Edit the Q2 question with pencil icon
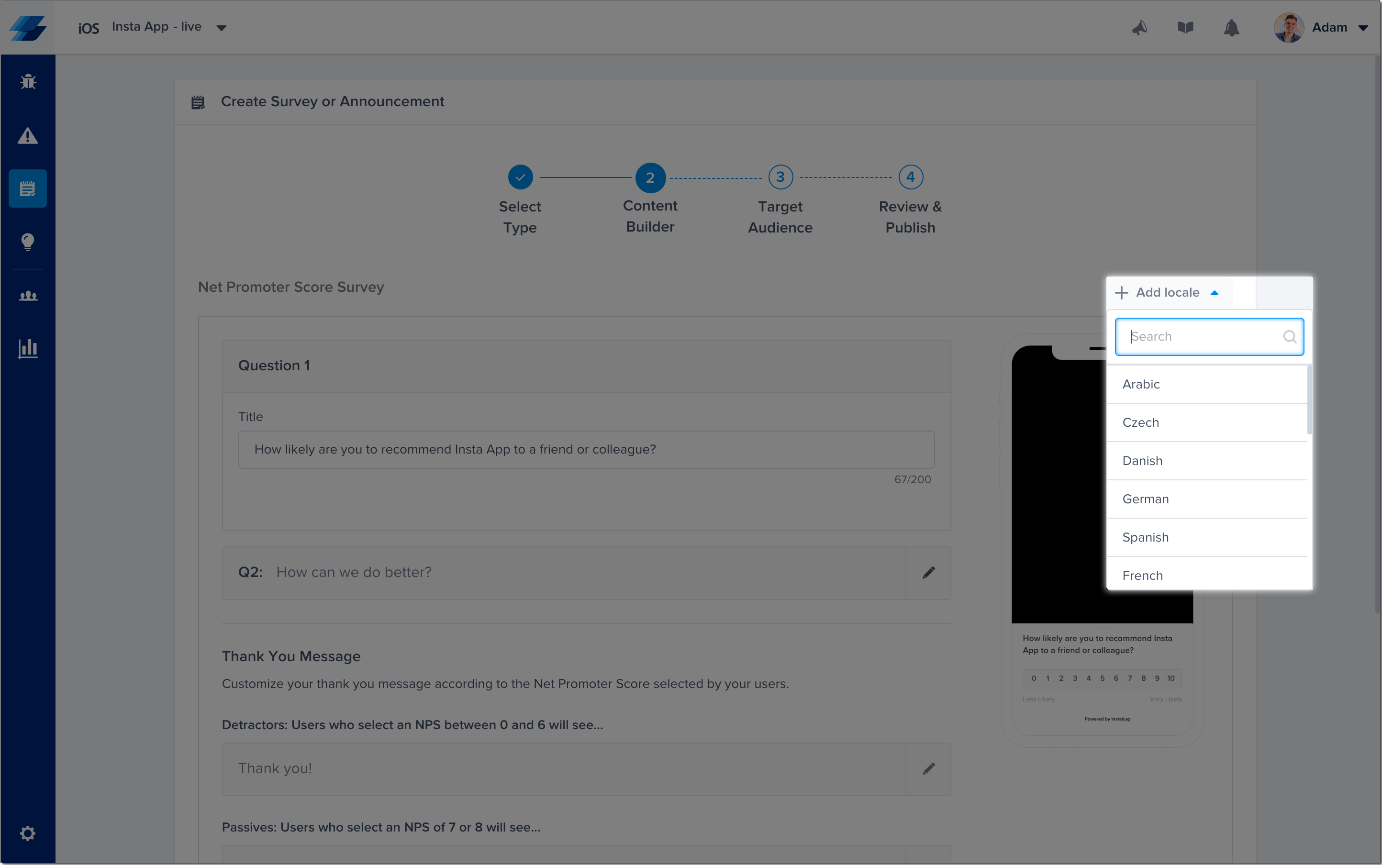Viewport: 1382px width, 865px height. coord(928,573)
